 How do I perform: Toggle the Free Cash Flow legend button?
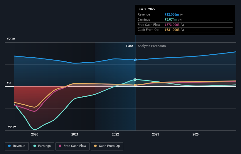pyautogui.click(x=73, y=146)
